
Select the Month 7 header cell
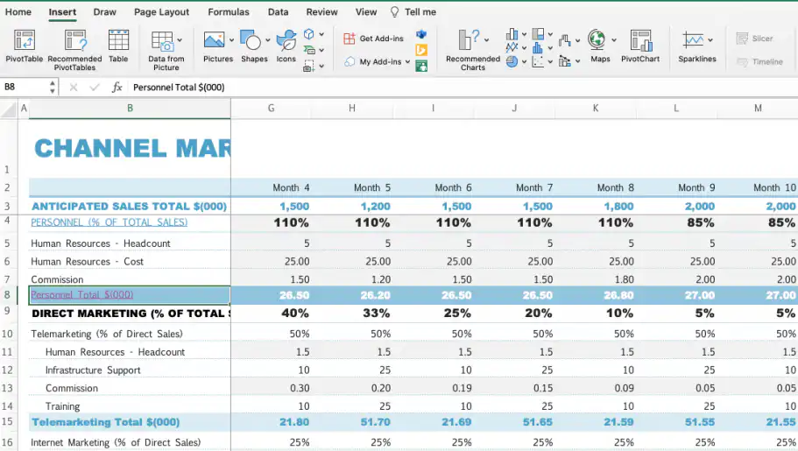533,187
